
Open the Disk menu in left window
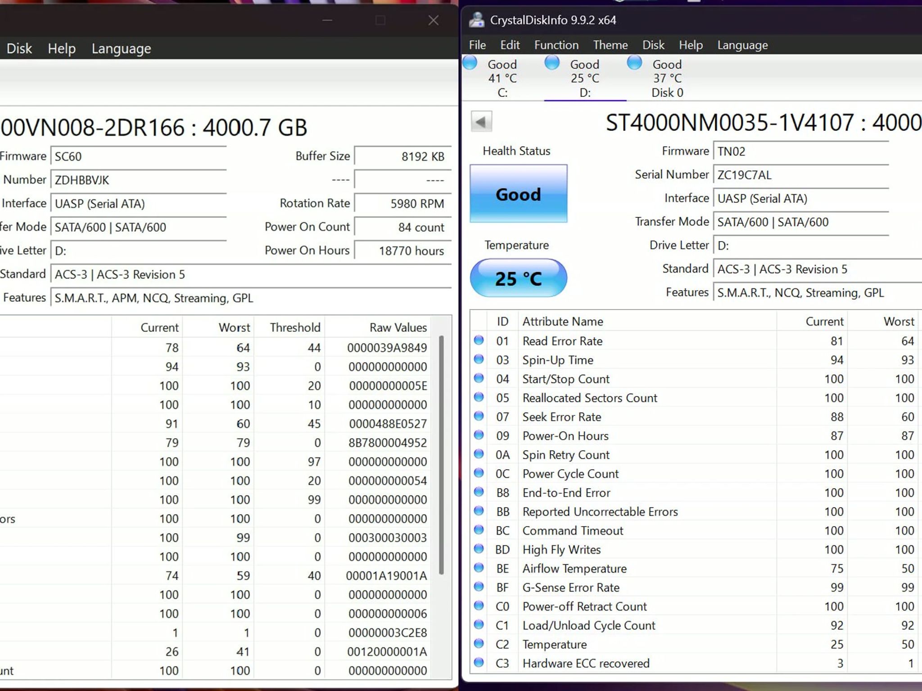pos(19,48)
